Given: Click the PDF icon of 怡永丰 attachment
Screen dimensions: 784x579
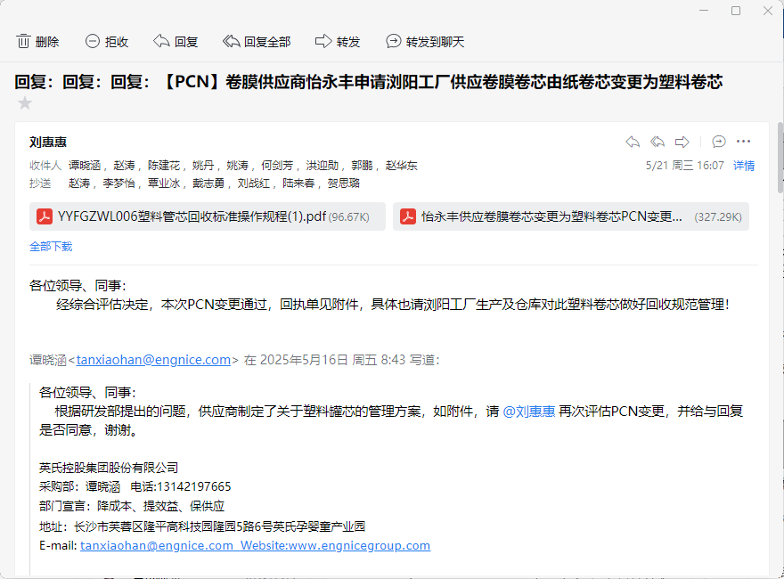Looking at the screenshot, I should 408,216.
